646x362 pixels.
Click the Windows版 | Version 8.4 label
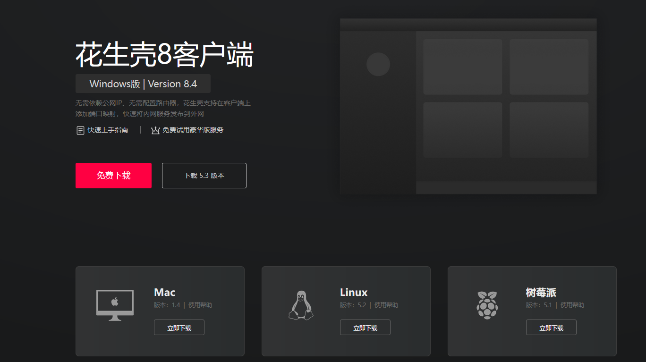click(143, 84)
